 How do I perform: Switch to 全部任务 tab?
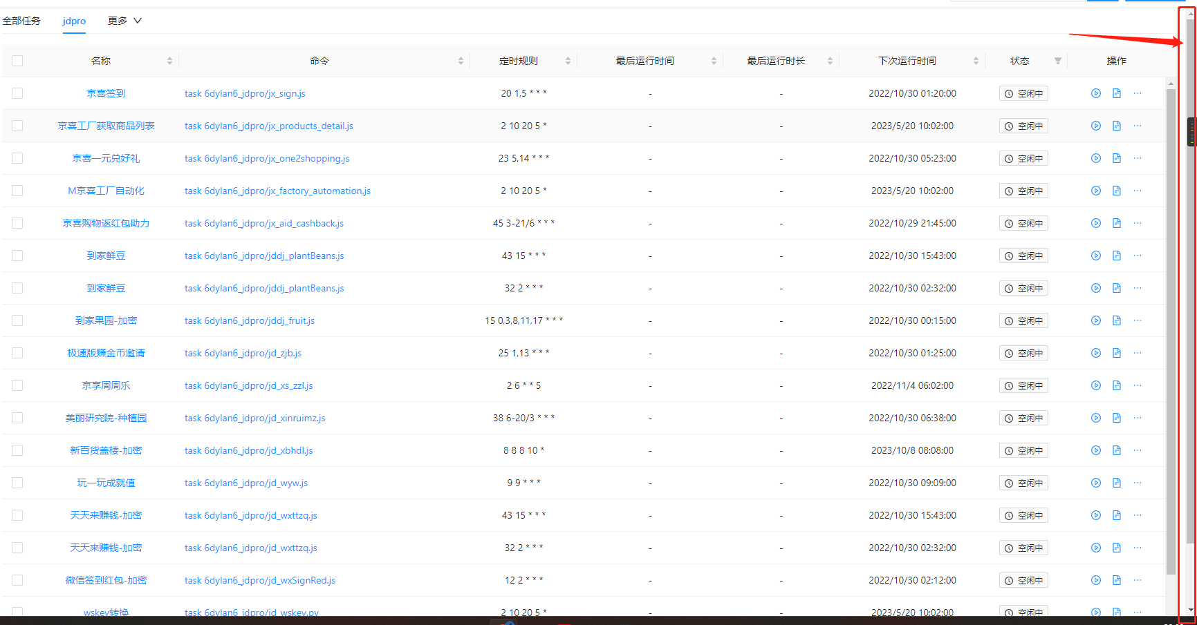coord(21,21)
